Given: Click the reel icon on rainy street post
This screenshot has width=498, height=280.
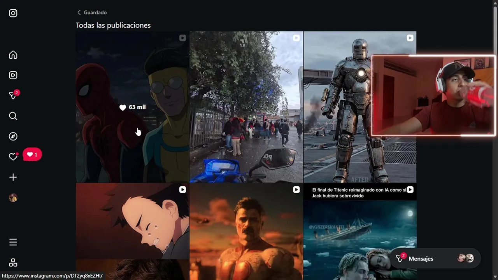Looking at the screenshot, I should pos(296,38).
